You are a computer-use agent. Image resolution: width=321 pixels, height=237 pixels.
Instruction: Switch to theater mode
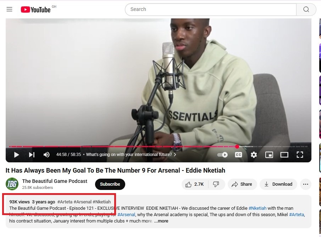[284, 155]
